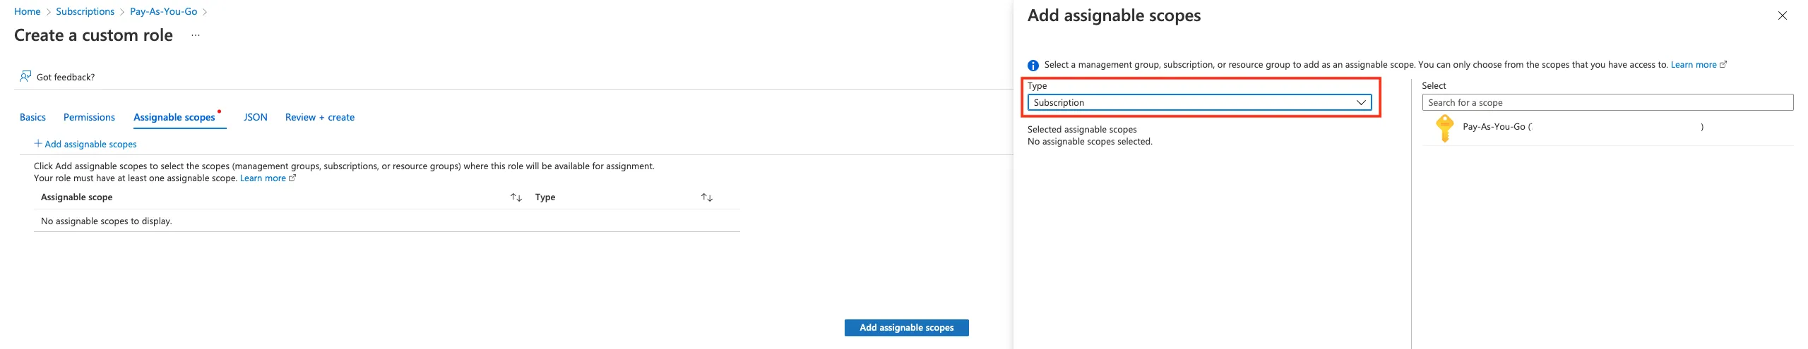
Task: Click the Search for a scope field
Action: pyautogui.click(x=1607, y=102)
